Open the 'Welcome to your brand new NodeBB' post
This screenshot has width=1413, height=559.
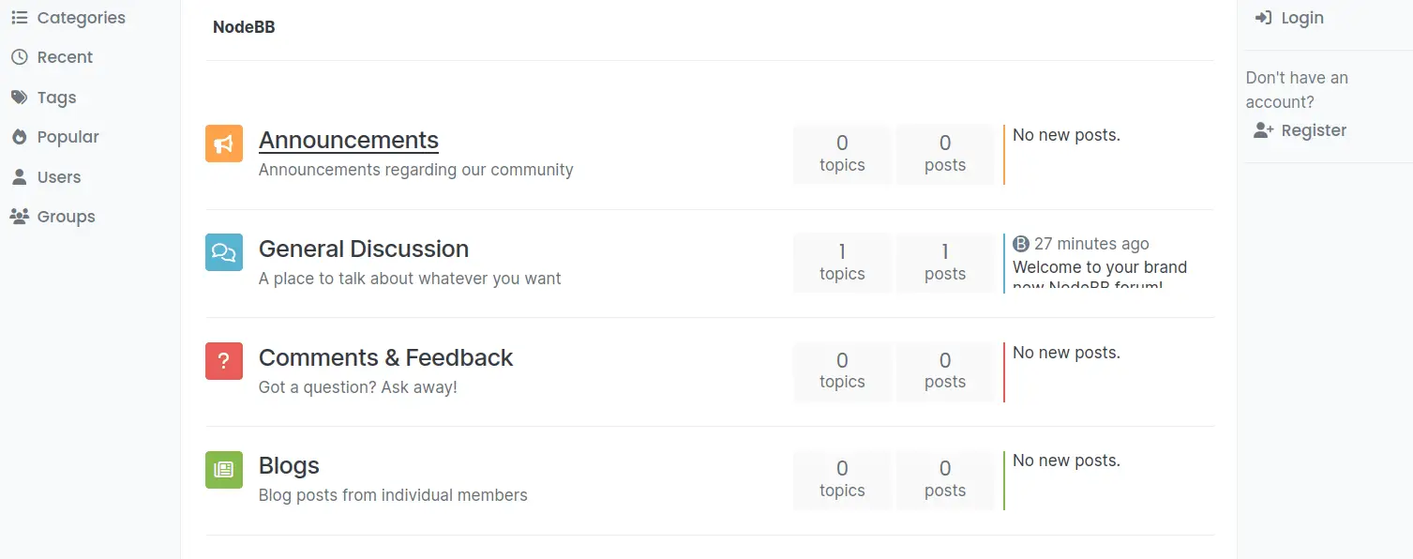coord(1100,276)
